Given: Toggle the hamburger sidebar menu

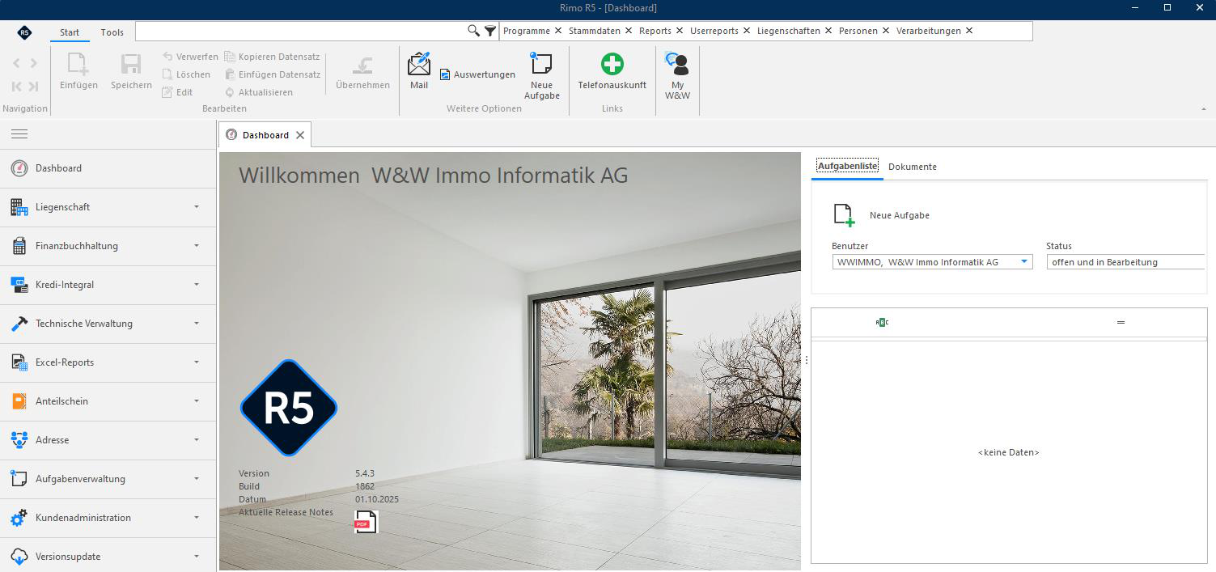Looking at the screenshot, I should coord(19,134).
